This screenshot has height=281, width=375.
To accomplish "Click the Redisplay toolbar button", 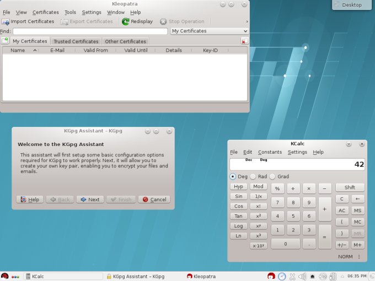I will (x=137, y=21).
